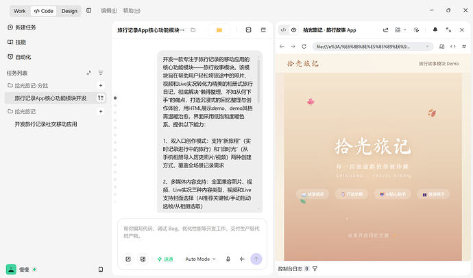Toggle the green 速通 mode

point(165,259)
